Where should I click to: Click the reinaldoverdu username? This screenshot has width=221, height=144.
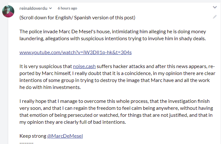tap(33, 8)
